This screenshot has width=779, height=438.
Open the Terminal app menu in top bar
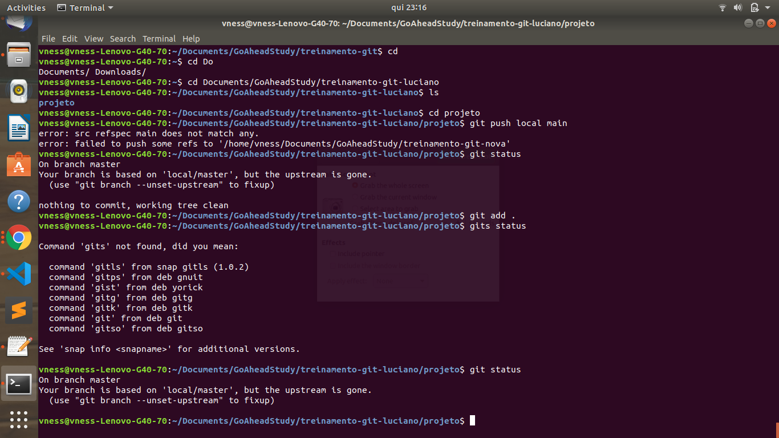click(x=86, y=7)
